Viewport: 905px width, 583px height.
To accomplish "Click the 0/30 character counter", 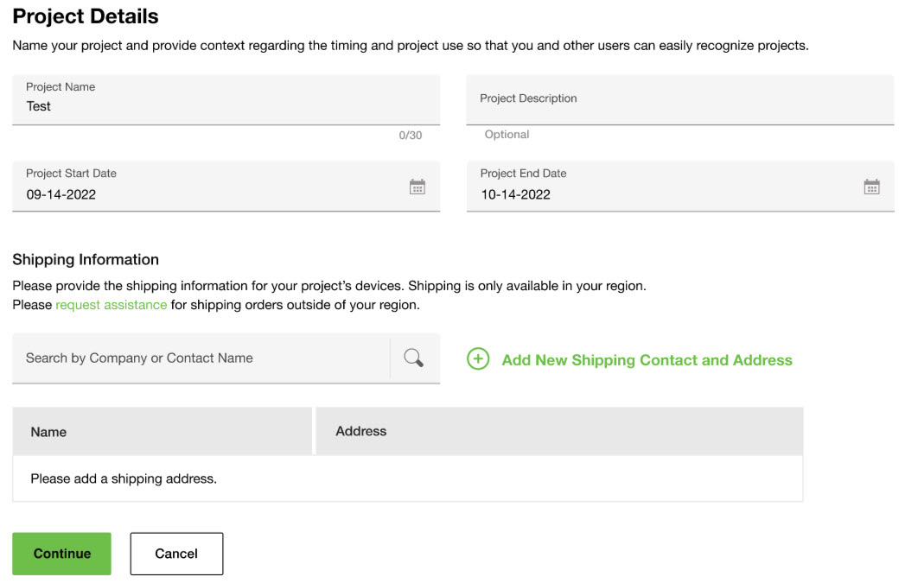I will pos(411,136).
